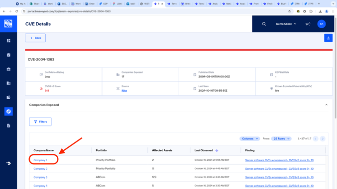The image size is (337, 189).
Task: Click the BlueVoyant logo at top left
Action: [8, 24]
